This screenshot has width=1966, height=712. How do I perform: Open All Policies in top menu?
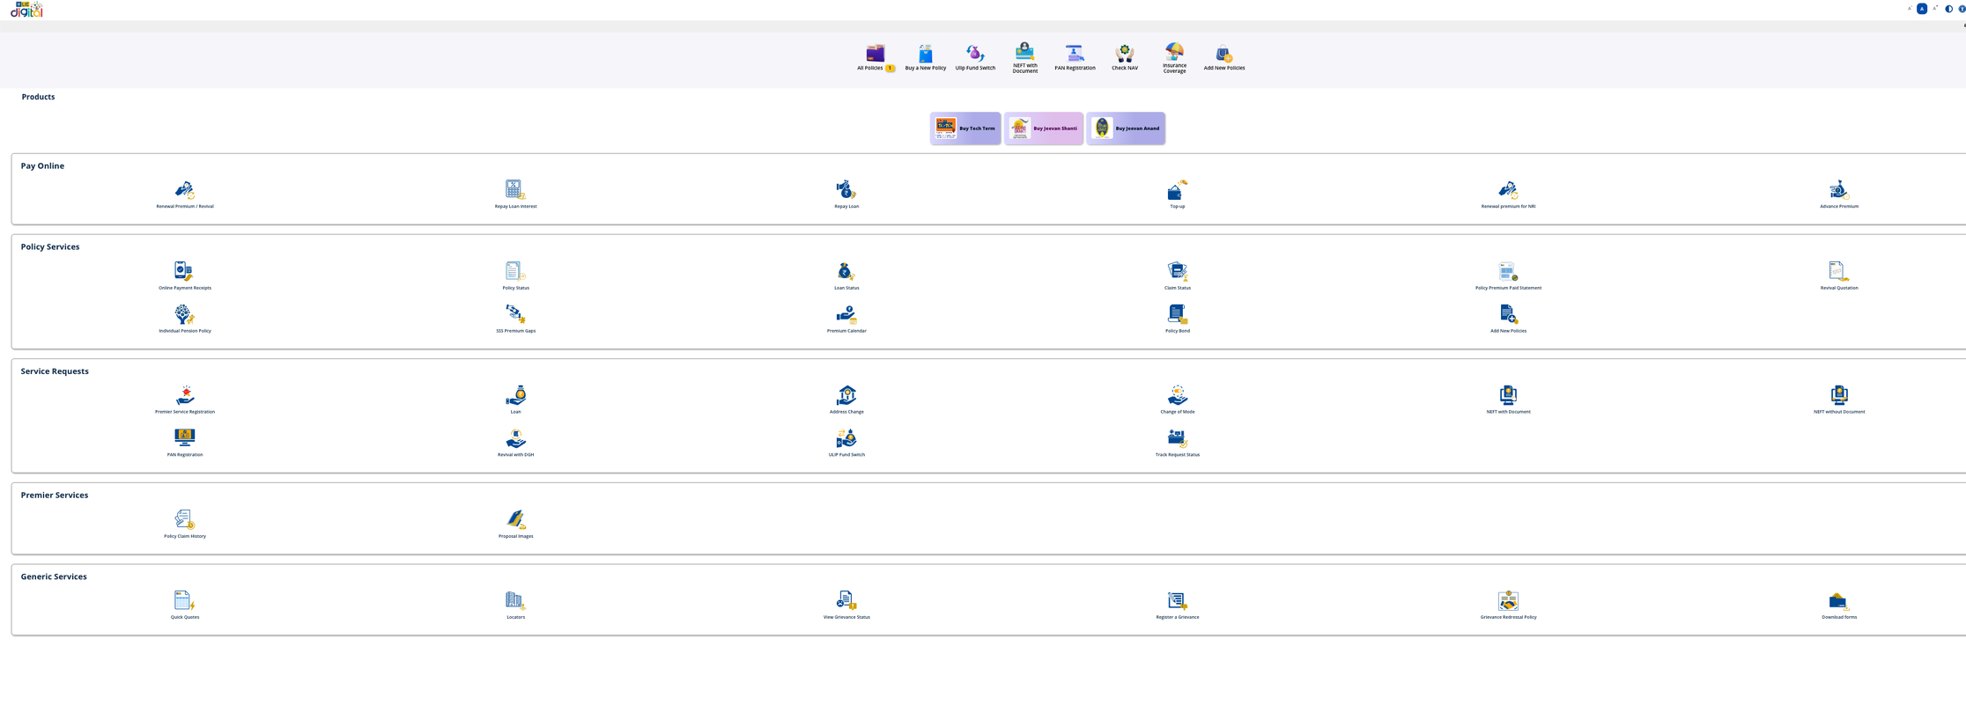875,55
